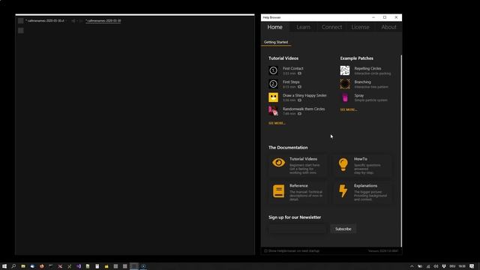Click SEE MORE under Example Patches
Image resolution: width=480 pixels, height=270 pixels.
click(349, 109)
